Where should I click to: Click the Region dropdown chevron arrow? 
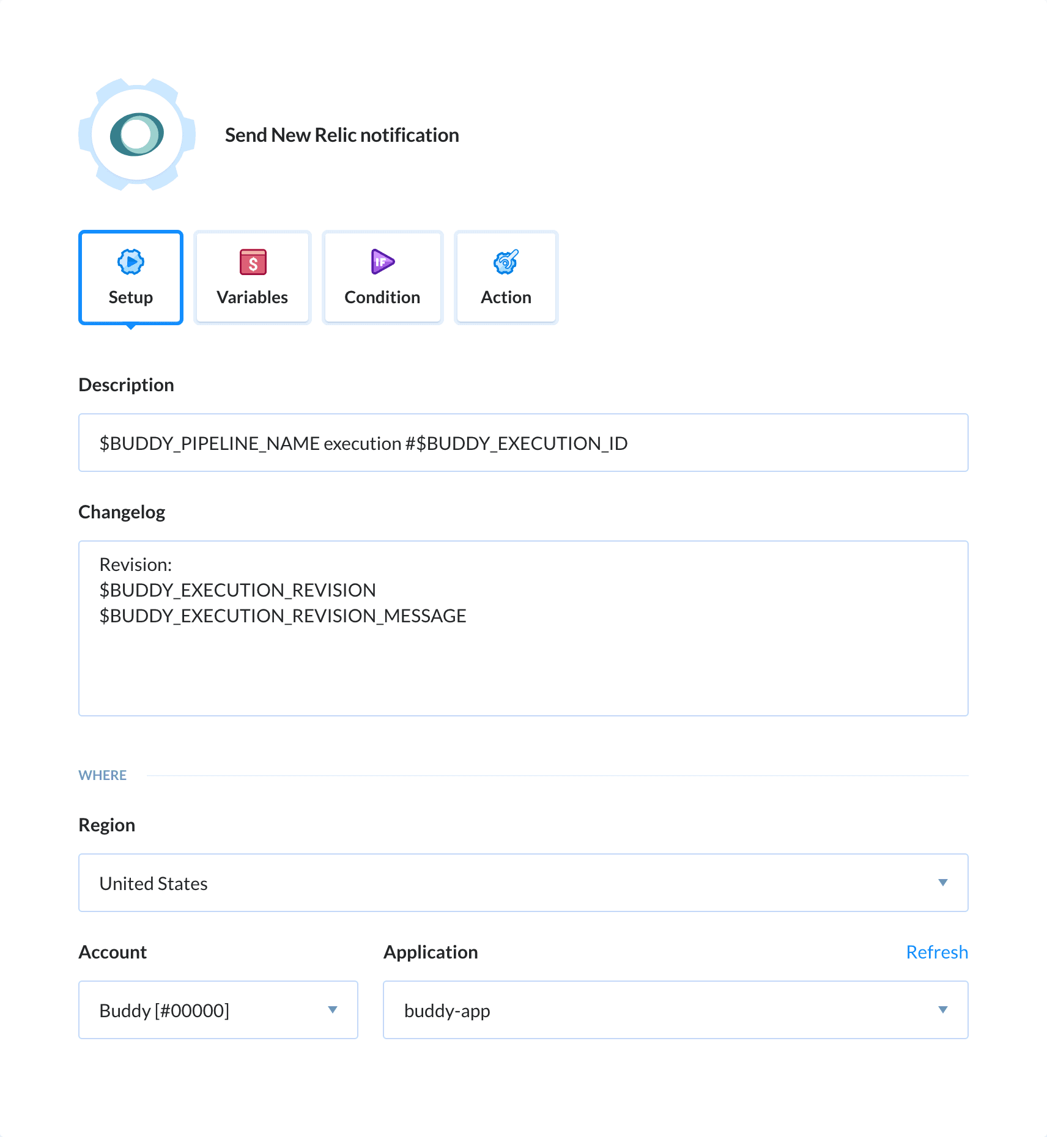click(x=943, y=883)
